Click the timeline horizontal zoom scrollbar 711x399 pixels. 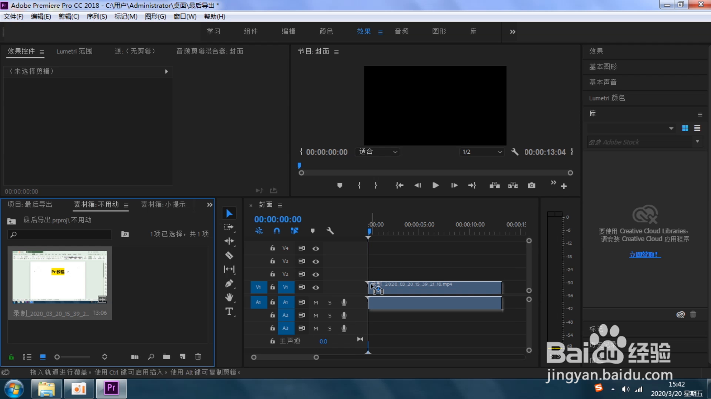285,357
